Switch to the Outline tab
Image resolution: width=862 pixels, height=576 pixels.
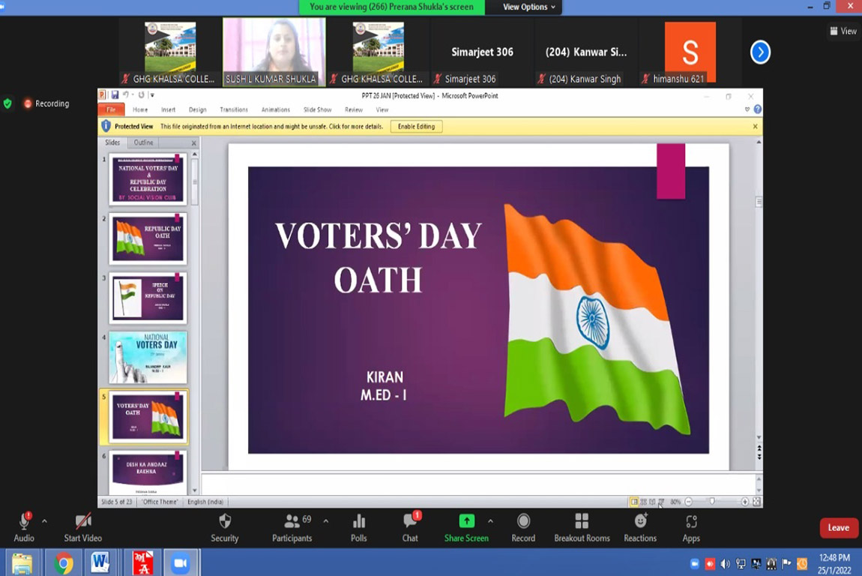point(143,142)
